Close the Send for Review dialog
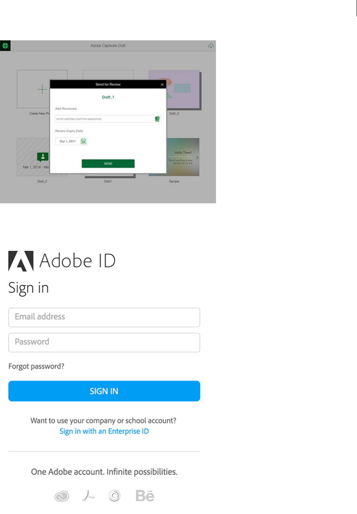 click(x=162, y=84)
